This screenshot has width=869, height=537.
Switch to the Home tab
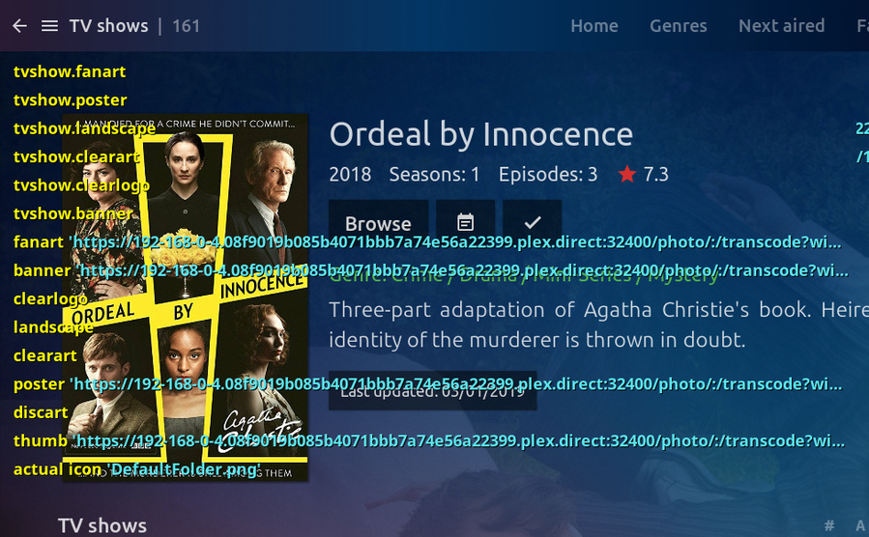pyautogui.click(x=594, y=26)
